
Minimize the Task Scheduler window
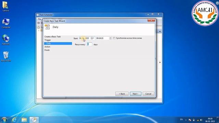[x=148, y=14]
